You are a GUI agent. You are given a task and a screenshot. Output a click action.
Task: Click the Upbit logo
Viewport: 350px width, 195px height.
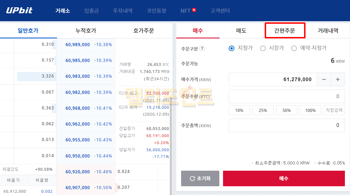click(19, 11)
